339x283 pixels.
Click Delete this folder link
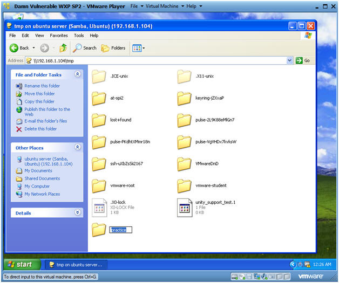(40, 129)
